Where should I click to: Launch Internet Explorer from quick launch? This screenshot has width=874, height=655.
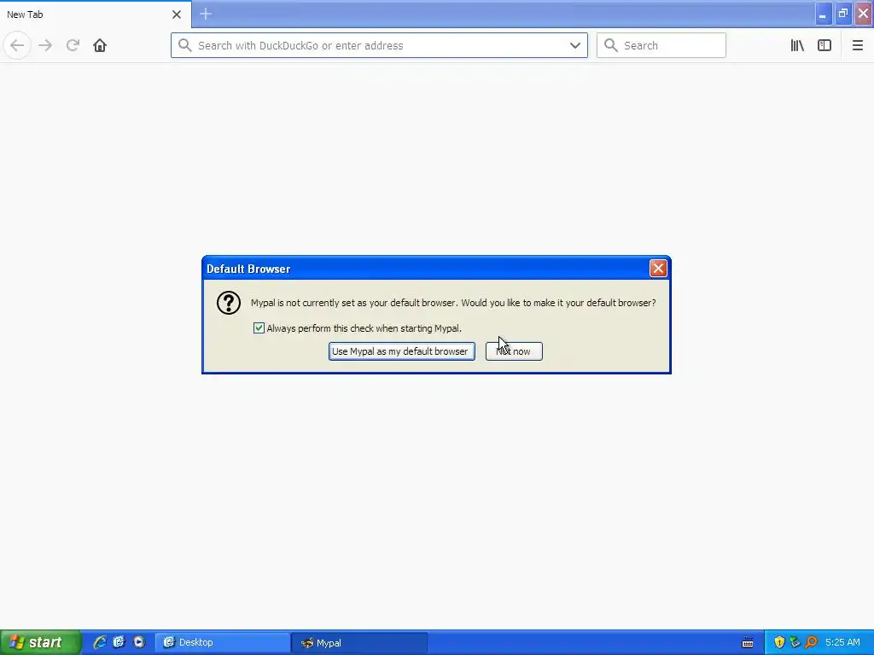tap(100, 642)
